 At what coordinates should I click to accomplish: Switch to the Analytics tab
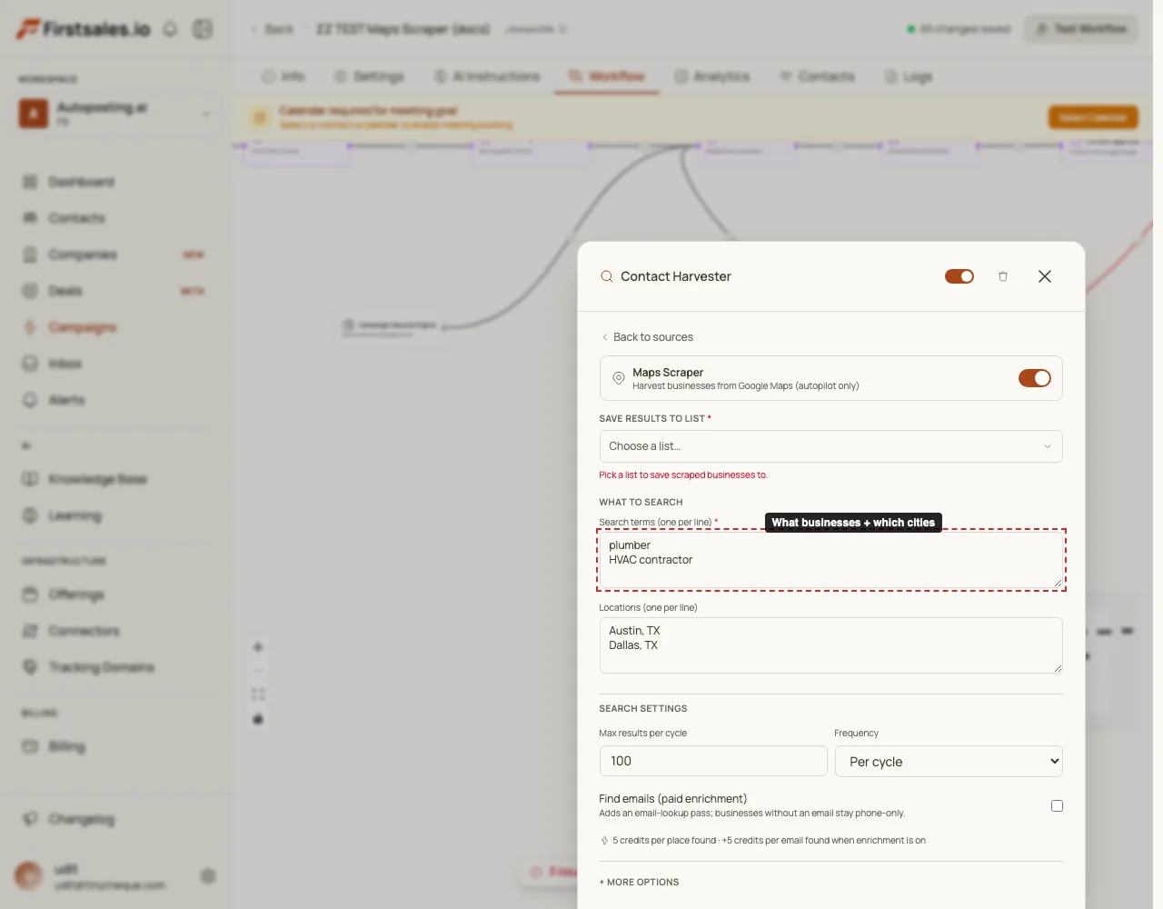point(712,76)
